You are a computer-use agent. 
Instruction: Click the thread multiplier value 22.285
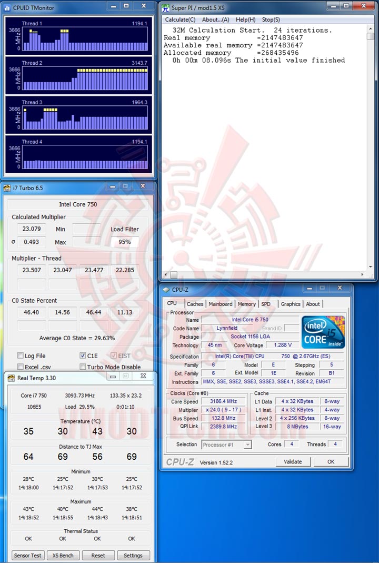click(x=125, y=270)
